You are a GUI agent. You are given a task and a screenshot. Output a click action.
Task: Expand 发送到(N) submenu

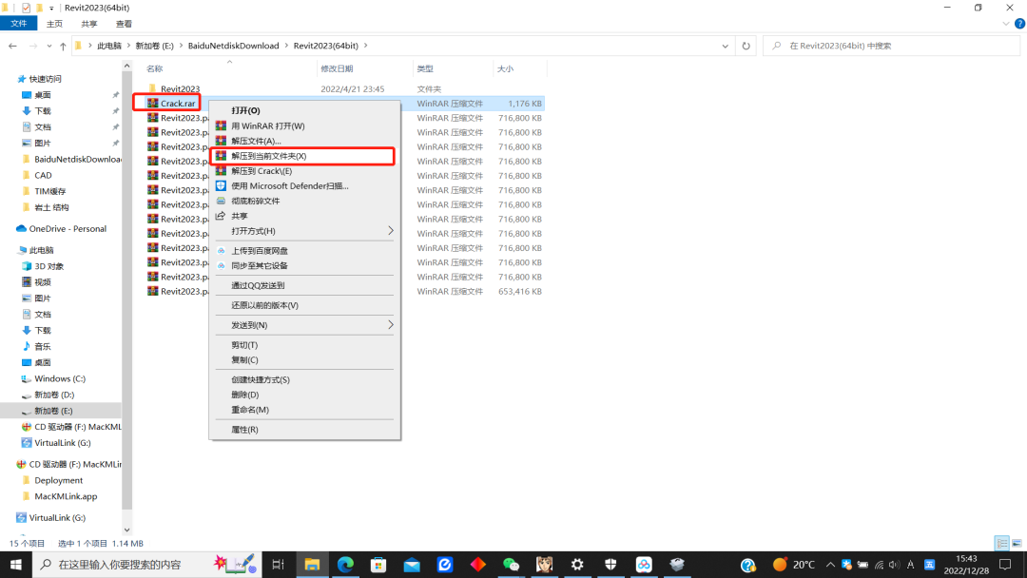click(304, 325)
